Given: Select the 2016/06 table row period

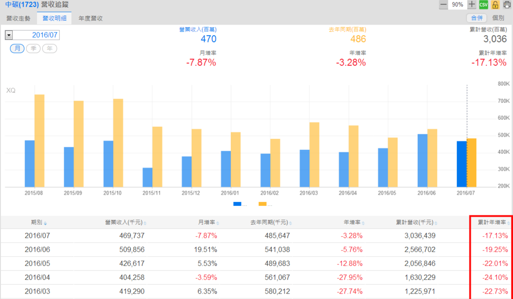Looking at the screenshot, I should coord(37,249).
